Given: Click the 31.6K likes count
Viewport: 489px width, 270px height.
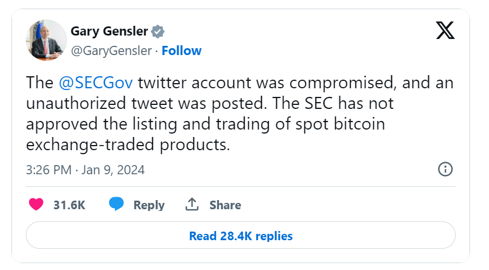Looking at the screenshot, I should [x=69, y=205].
